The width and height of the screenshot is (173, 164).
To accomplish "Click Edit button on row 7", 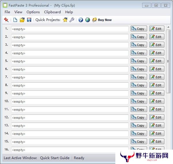I will click(157, 77).
